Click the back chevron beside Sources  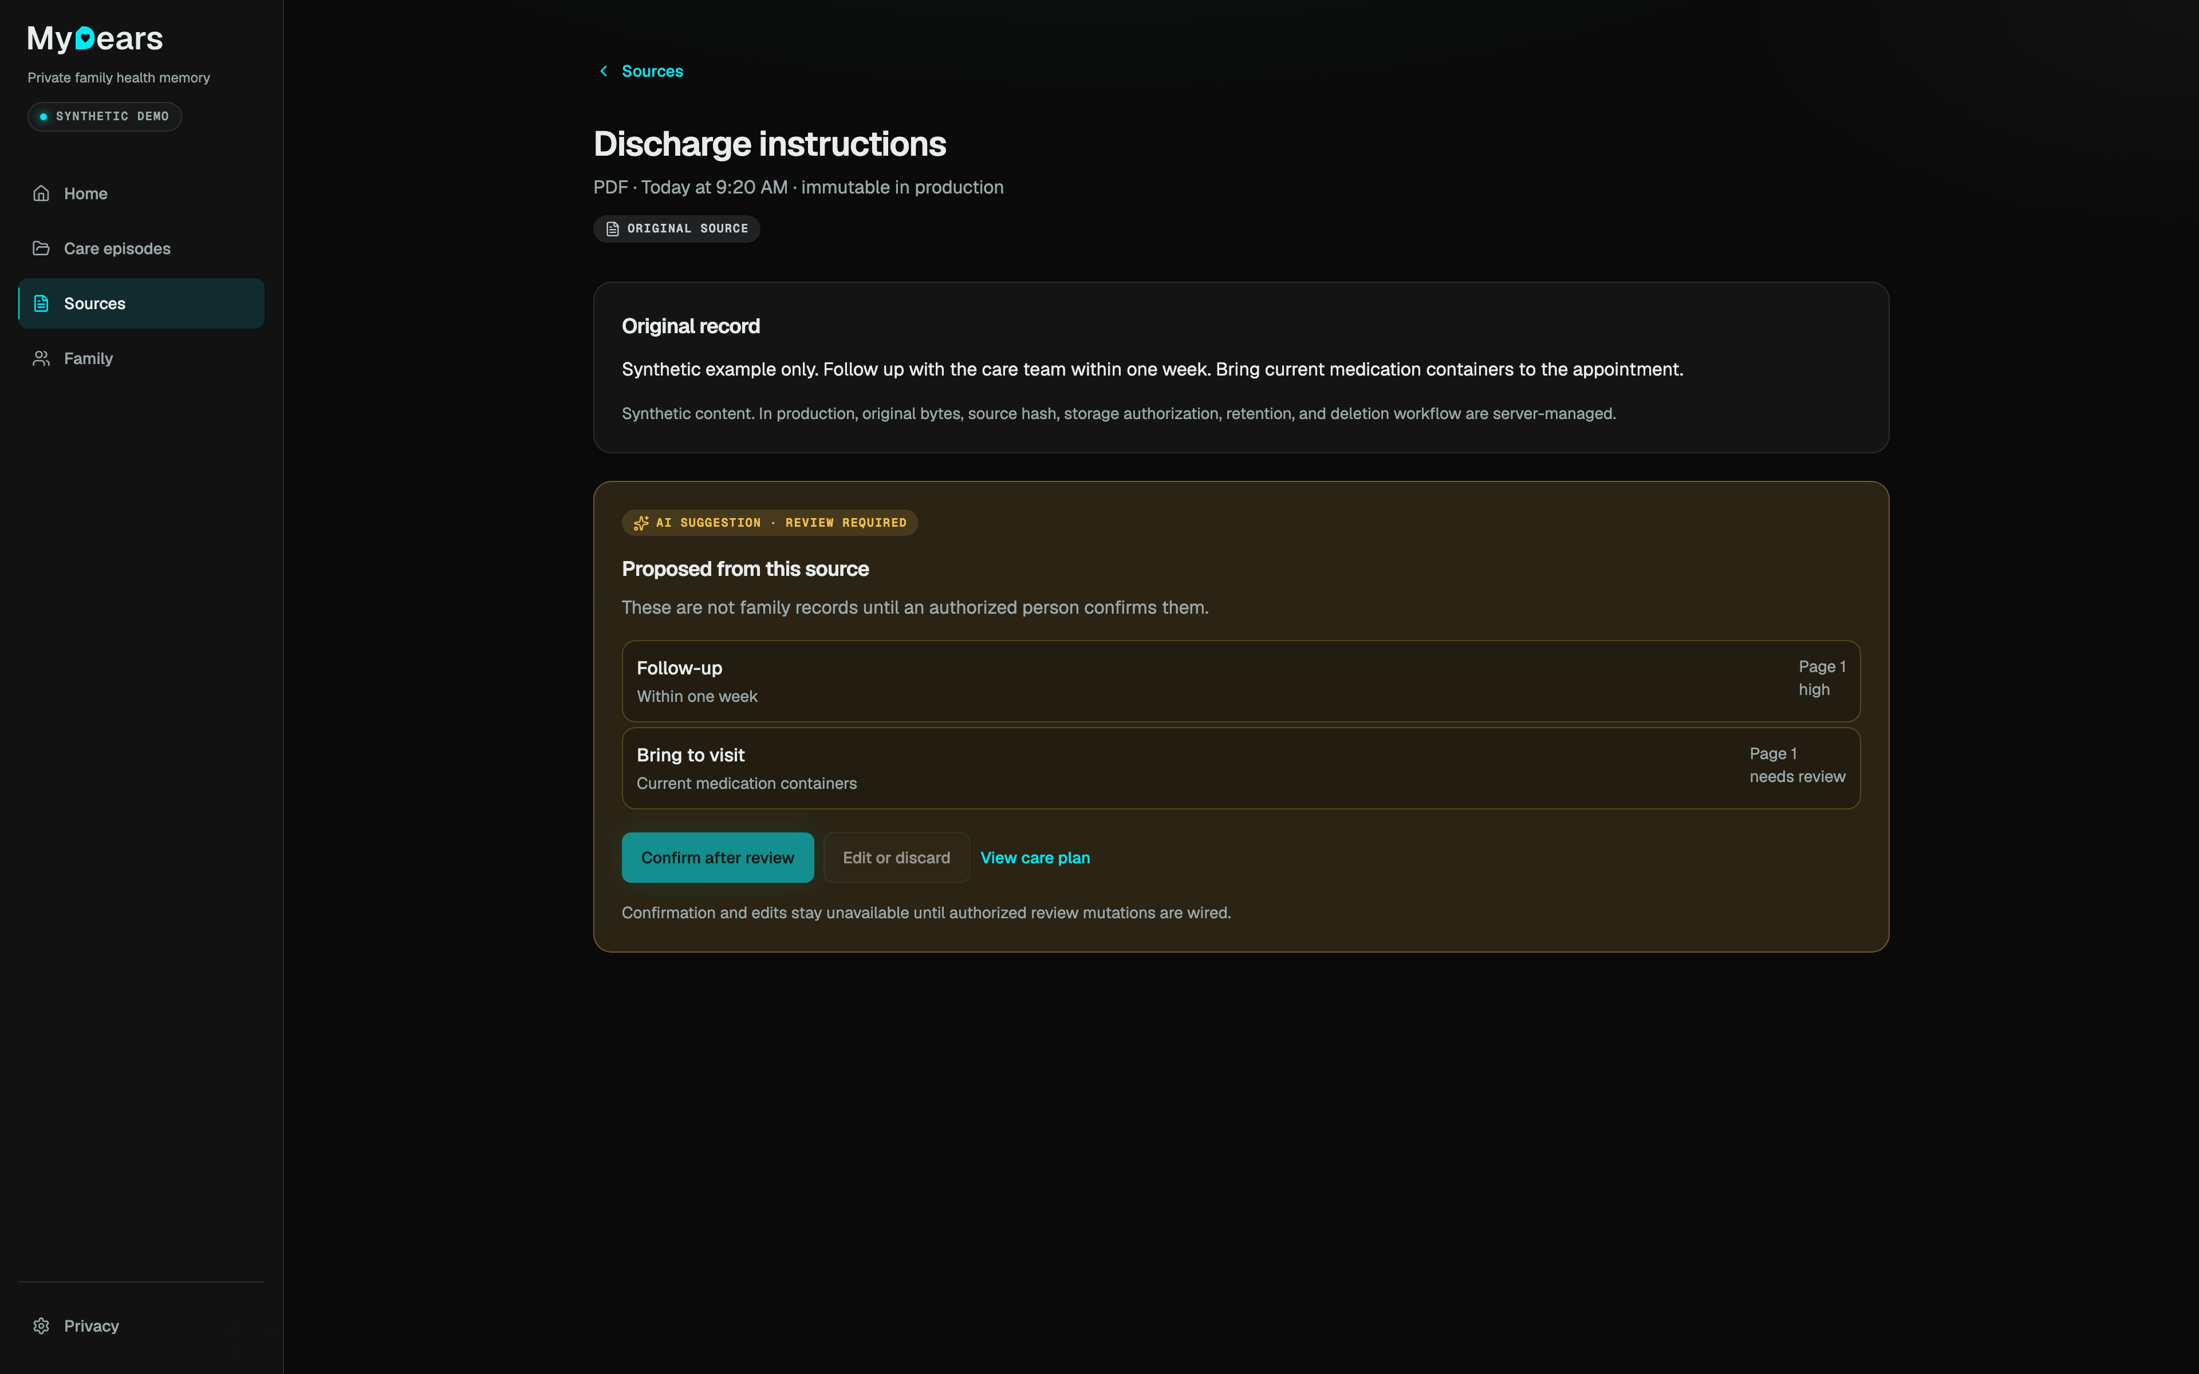click(604, 71)
